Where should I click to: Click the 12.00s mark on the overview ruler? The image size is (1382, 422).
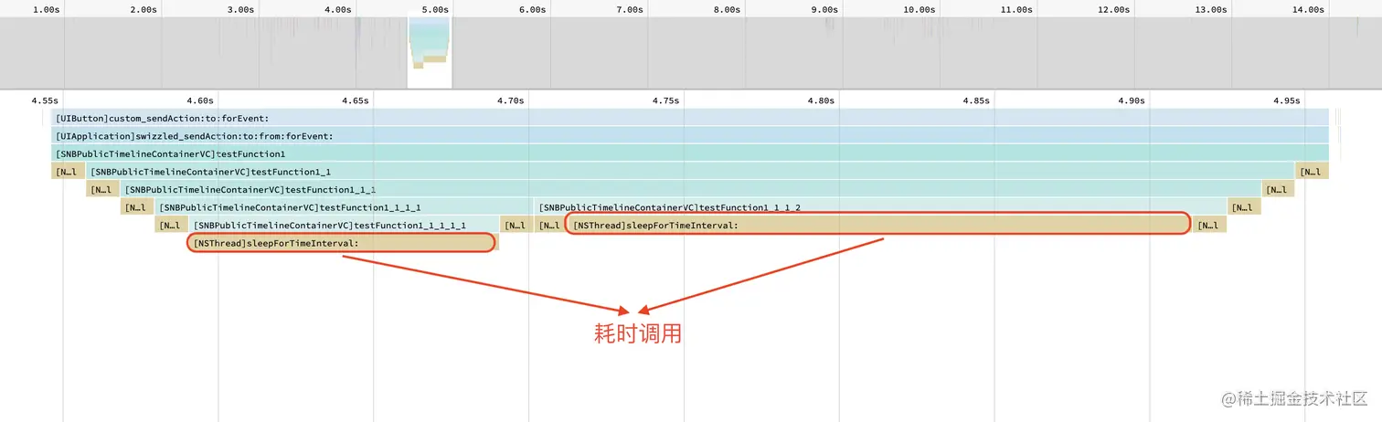[x=1113, y=9]
